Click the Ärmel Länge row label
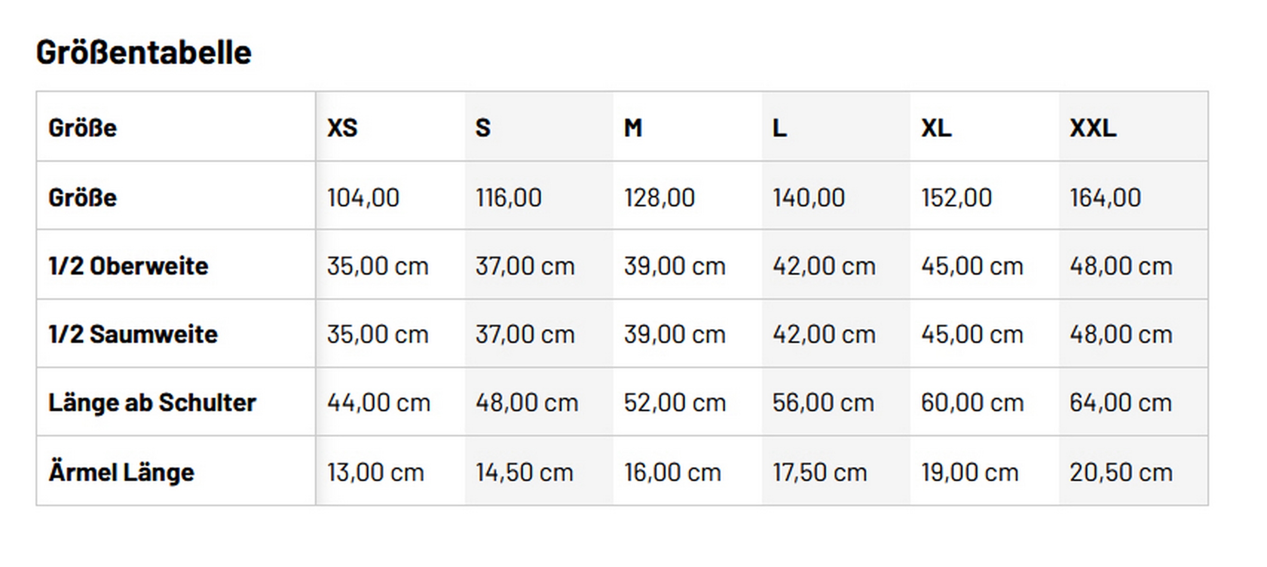1267x567 pixels. 121,472
